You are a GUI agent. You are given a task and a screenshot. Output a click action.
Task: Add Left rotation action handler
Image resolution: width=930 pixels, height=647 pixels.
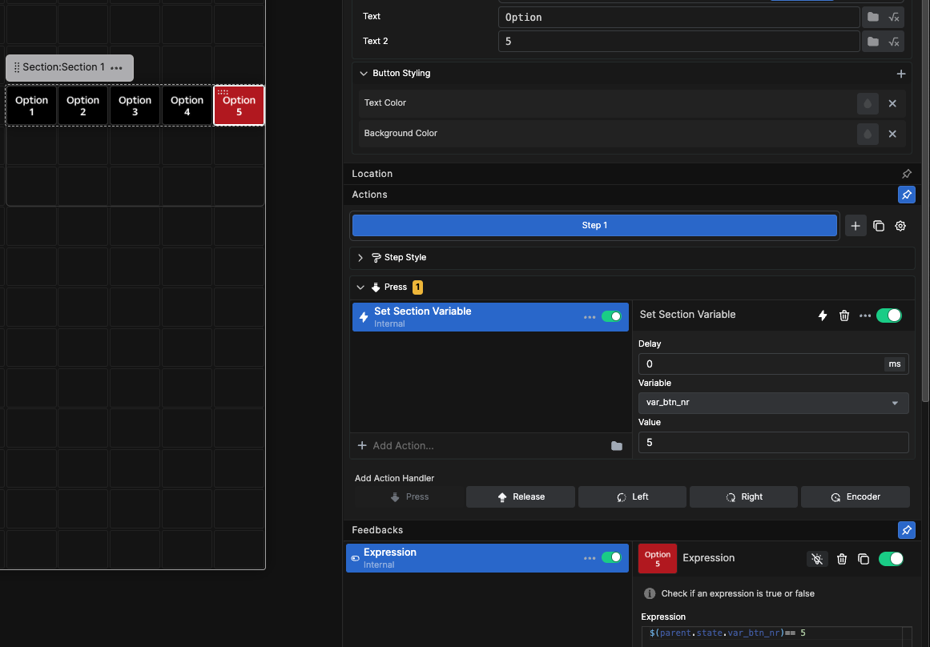click(x=632, y=497)
